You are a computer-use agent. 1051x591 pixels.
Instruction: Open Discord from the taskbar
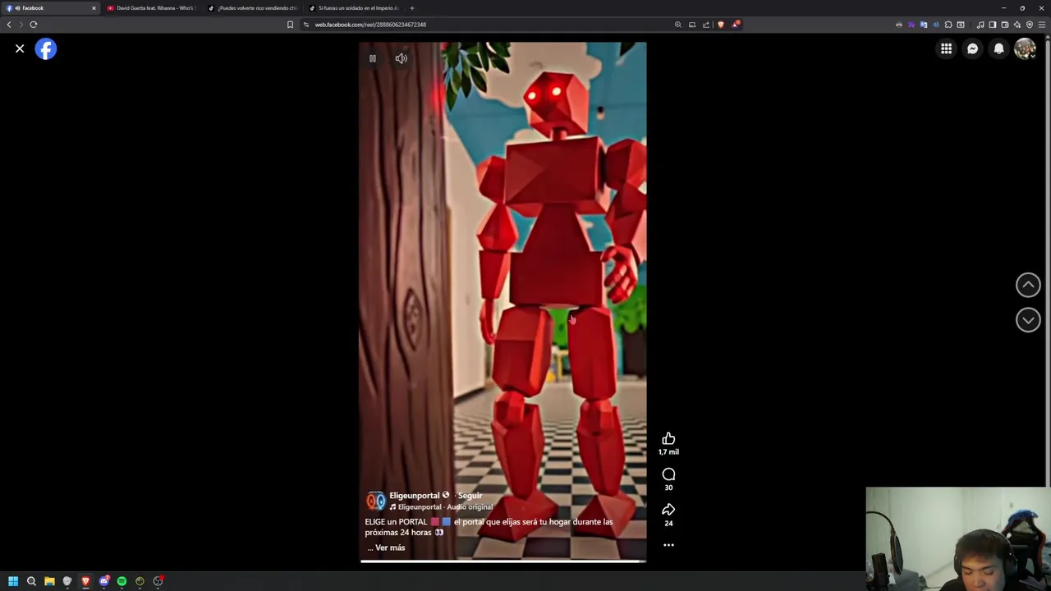click(103, 581)
